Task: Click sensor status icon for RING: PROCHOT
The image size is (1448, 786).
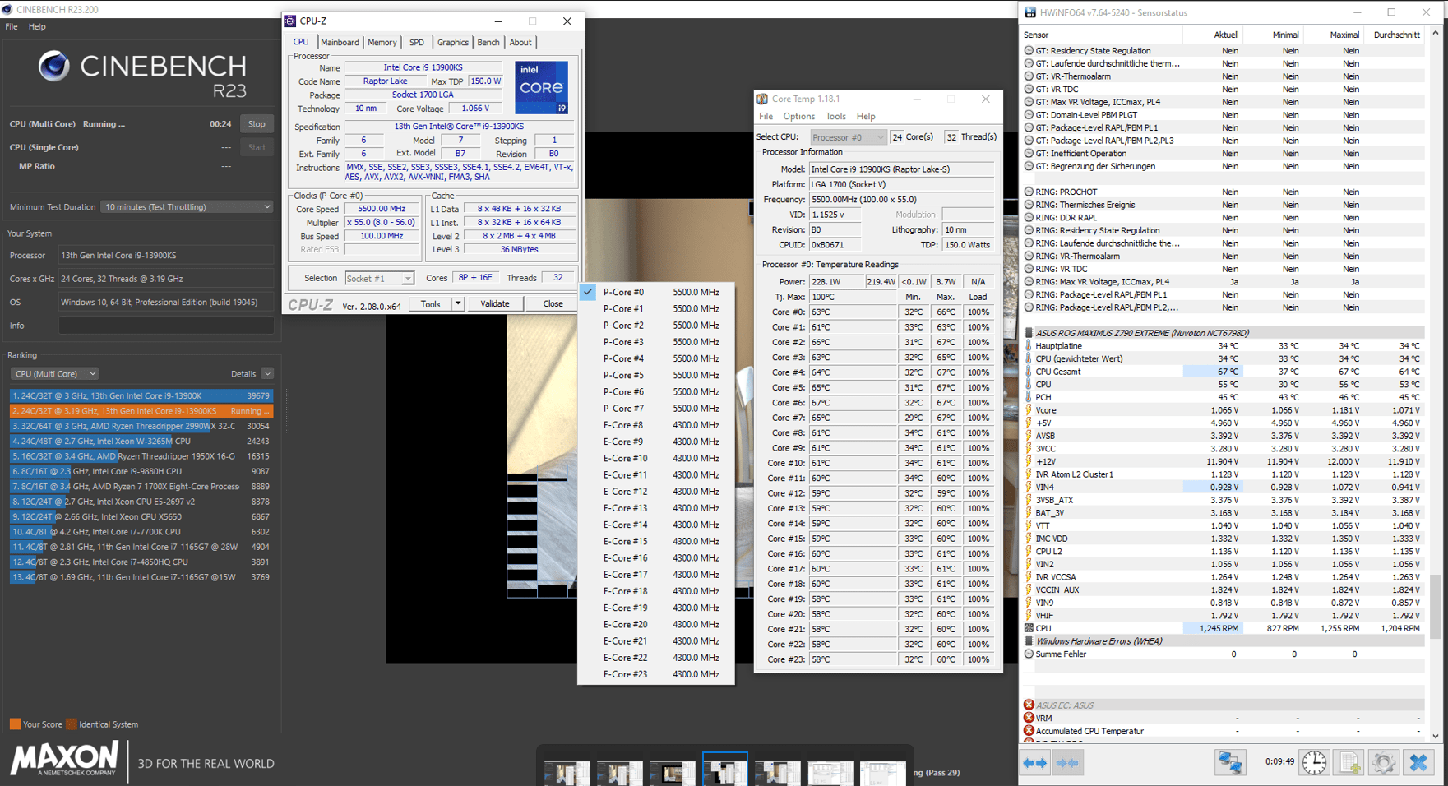Action: point(1029,192)
